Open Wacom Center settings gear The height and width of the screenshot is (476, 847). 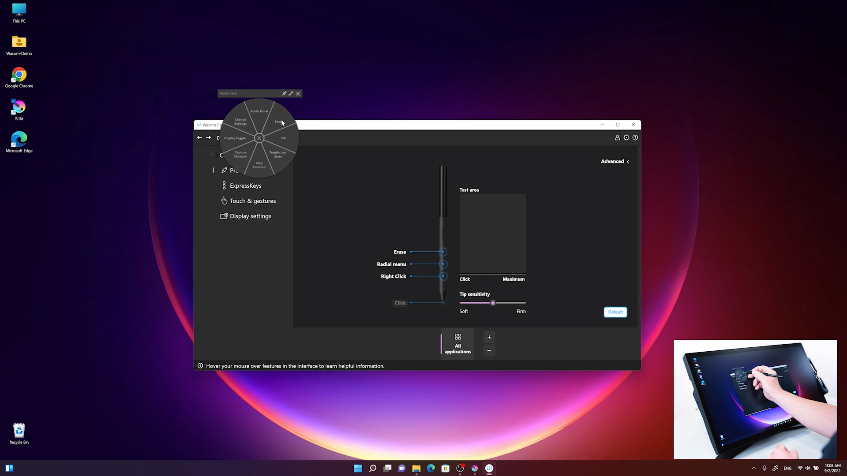coord(626,138)
